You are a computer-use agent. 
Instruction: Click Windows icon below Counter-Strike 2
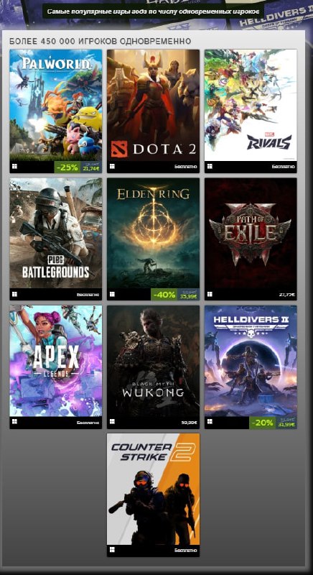tap(112, 550)
